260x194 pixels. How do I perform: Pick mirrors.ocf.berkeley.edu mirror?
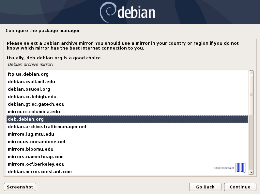point(36,164)
